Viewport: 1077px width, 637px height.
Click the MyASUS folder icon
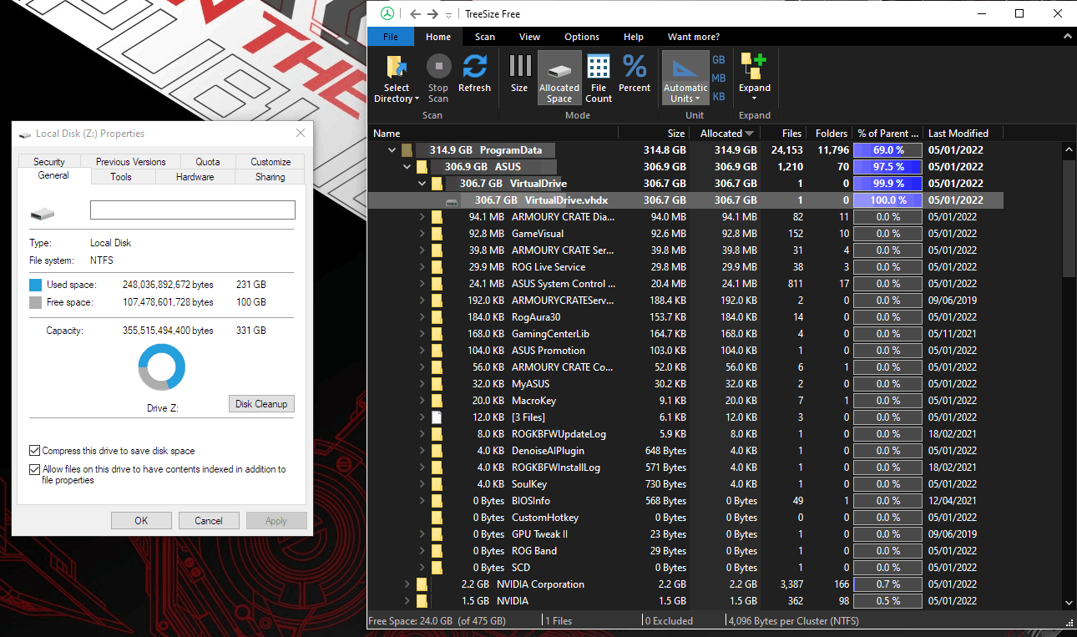pyautogui.click(x=437, y=384)
